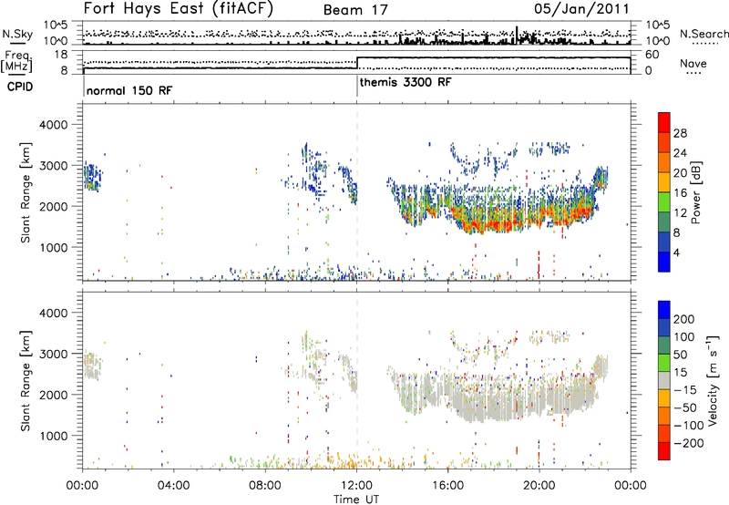Screen dimensions: 729x505
Task: Click 'Slant Range [km]' label of power panel
Action: click(26, 192)
